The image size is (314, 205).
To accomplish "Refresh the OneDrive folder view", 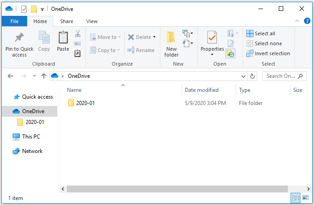I will click(x=253, y=76).
